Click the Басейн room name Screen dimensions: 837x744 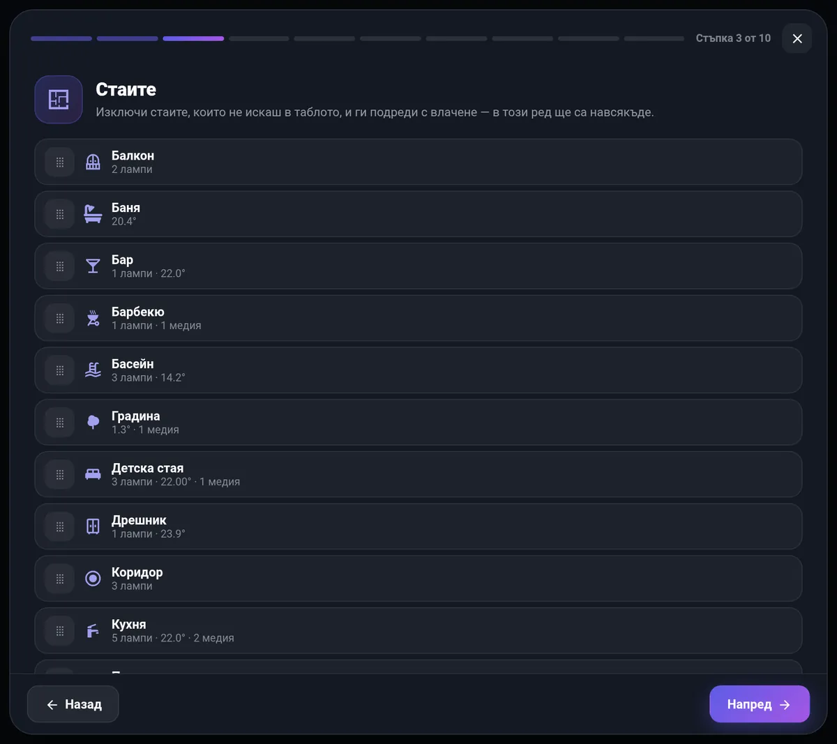[133, 364]
